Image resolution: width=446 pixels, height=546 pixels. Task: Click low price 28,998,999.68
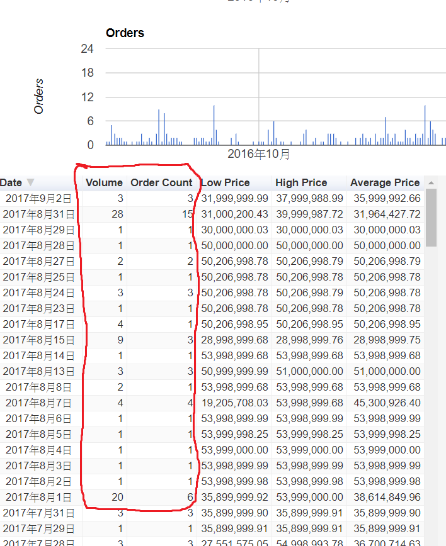[x=235, y=340]
